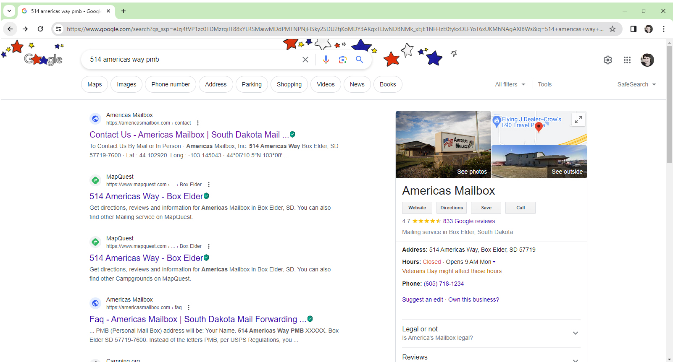The image size is (673, 362).
Task: Click the See photos thumbnail
Action: (x=443, y=145)
